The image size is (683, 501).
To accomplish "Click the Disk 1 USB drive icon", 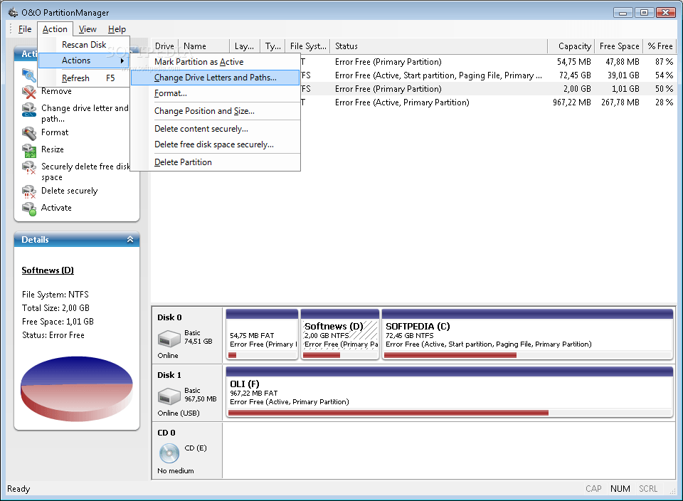I will (169, 395).
